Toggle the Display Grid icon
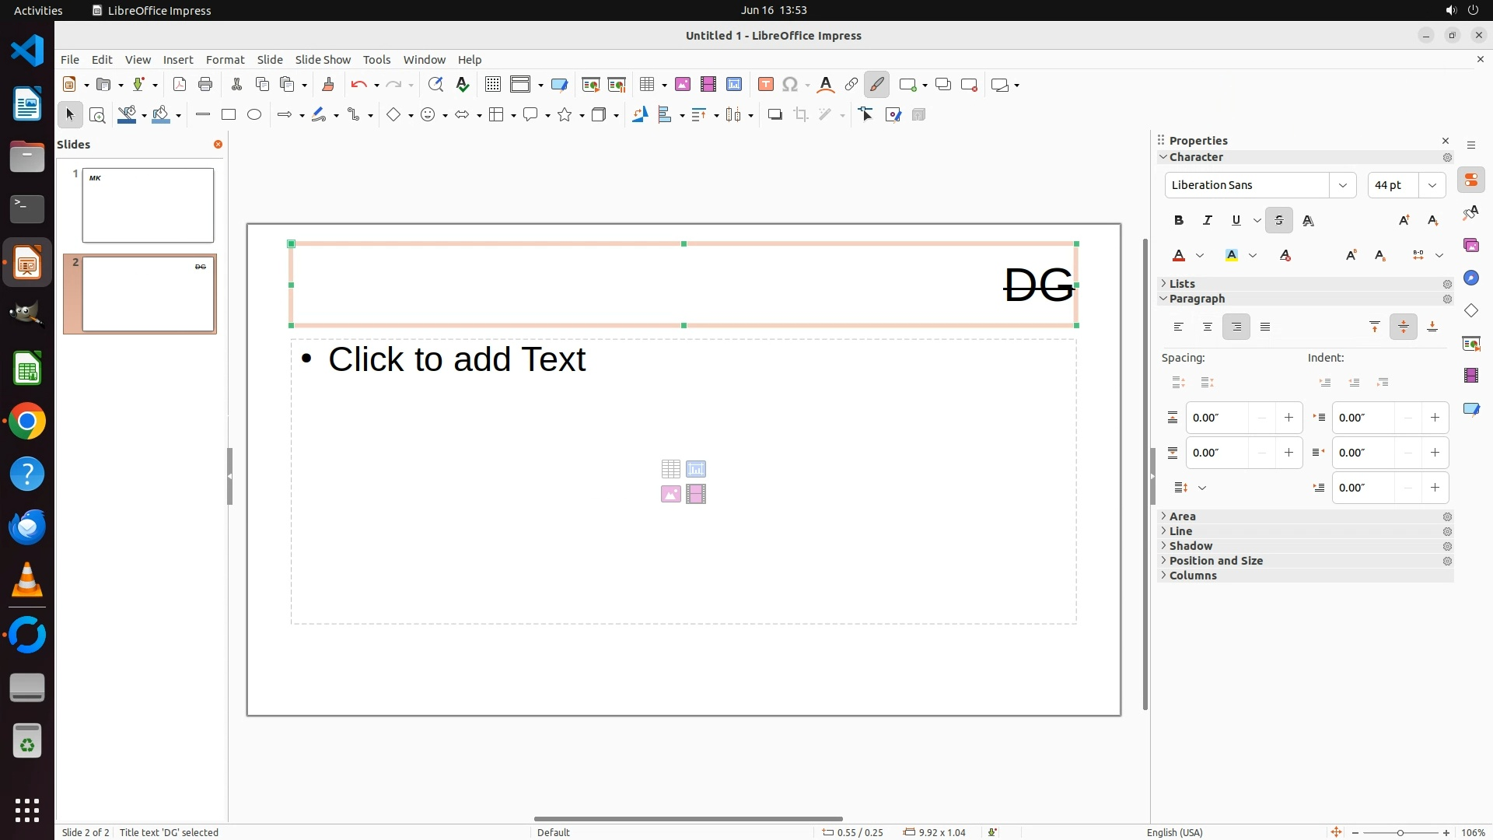The image size is (1493, 840). coord(493,85)
